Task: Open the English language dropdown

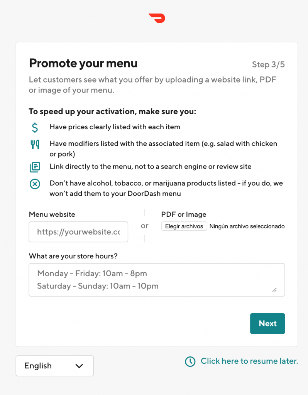Action: [54, 366]
